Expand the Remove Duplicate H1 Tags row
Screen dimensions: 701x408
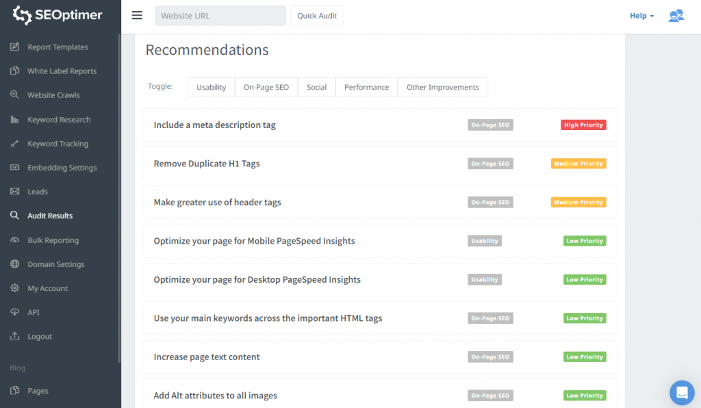point(207,164)
